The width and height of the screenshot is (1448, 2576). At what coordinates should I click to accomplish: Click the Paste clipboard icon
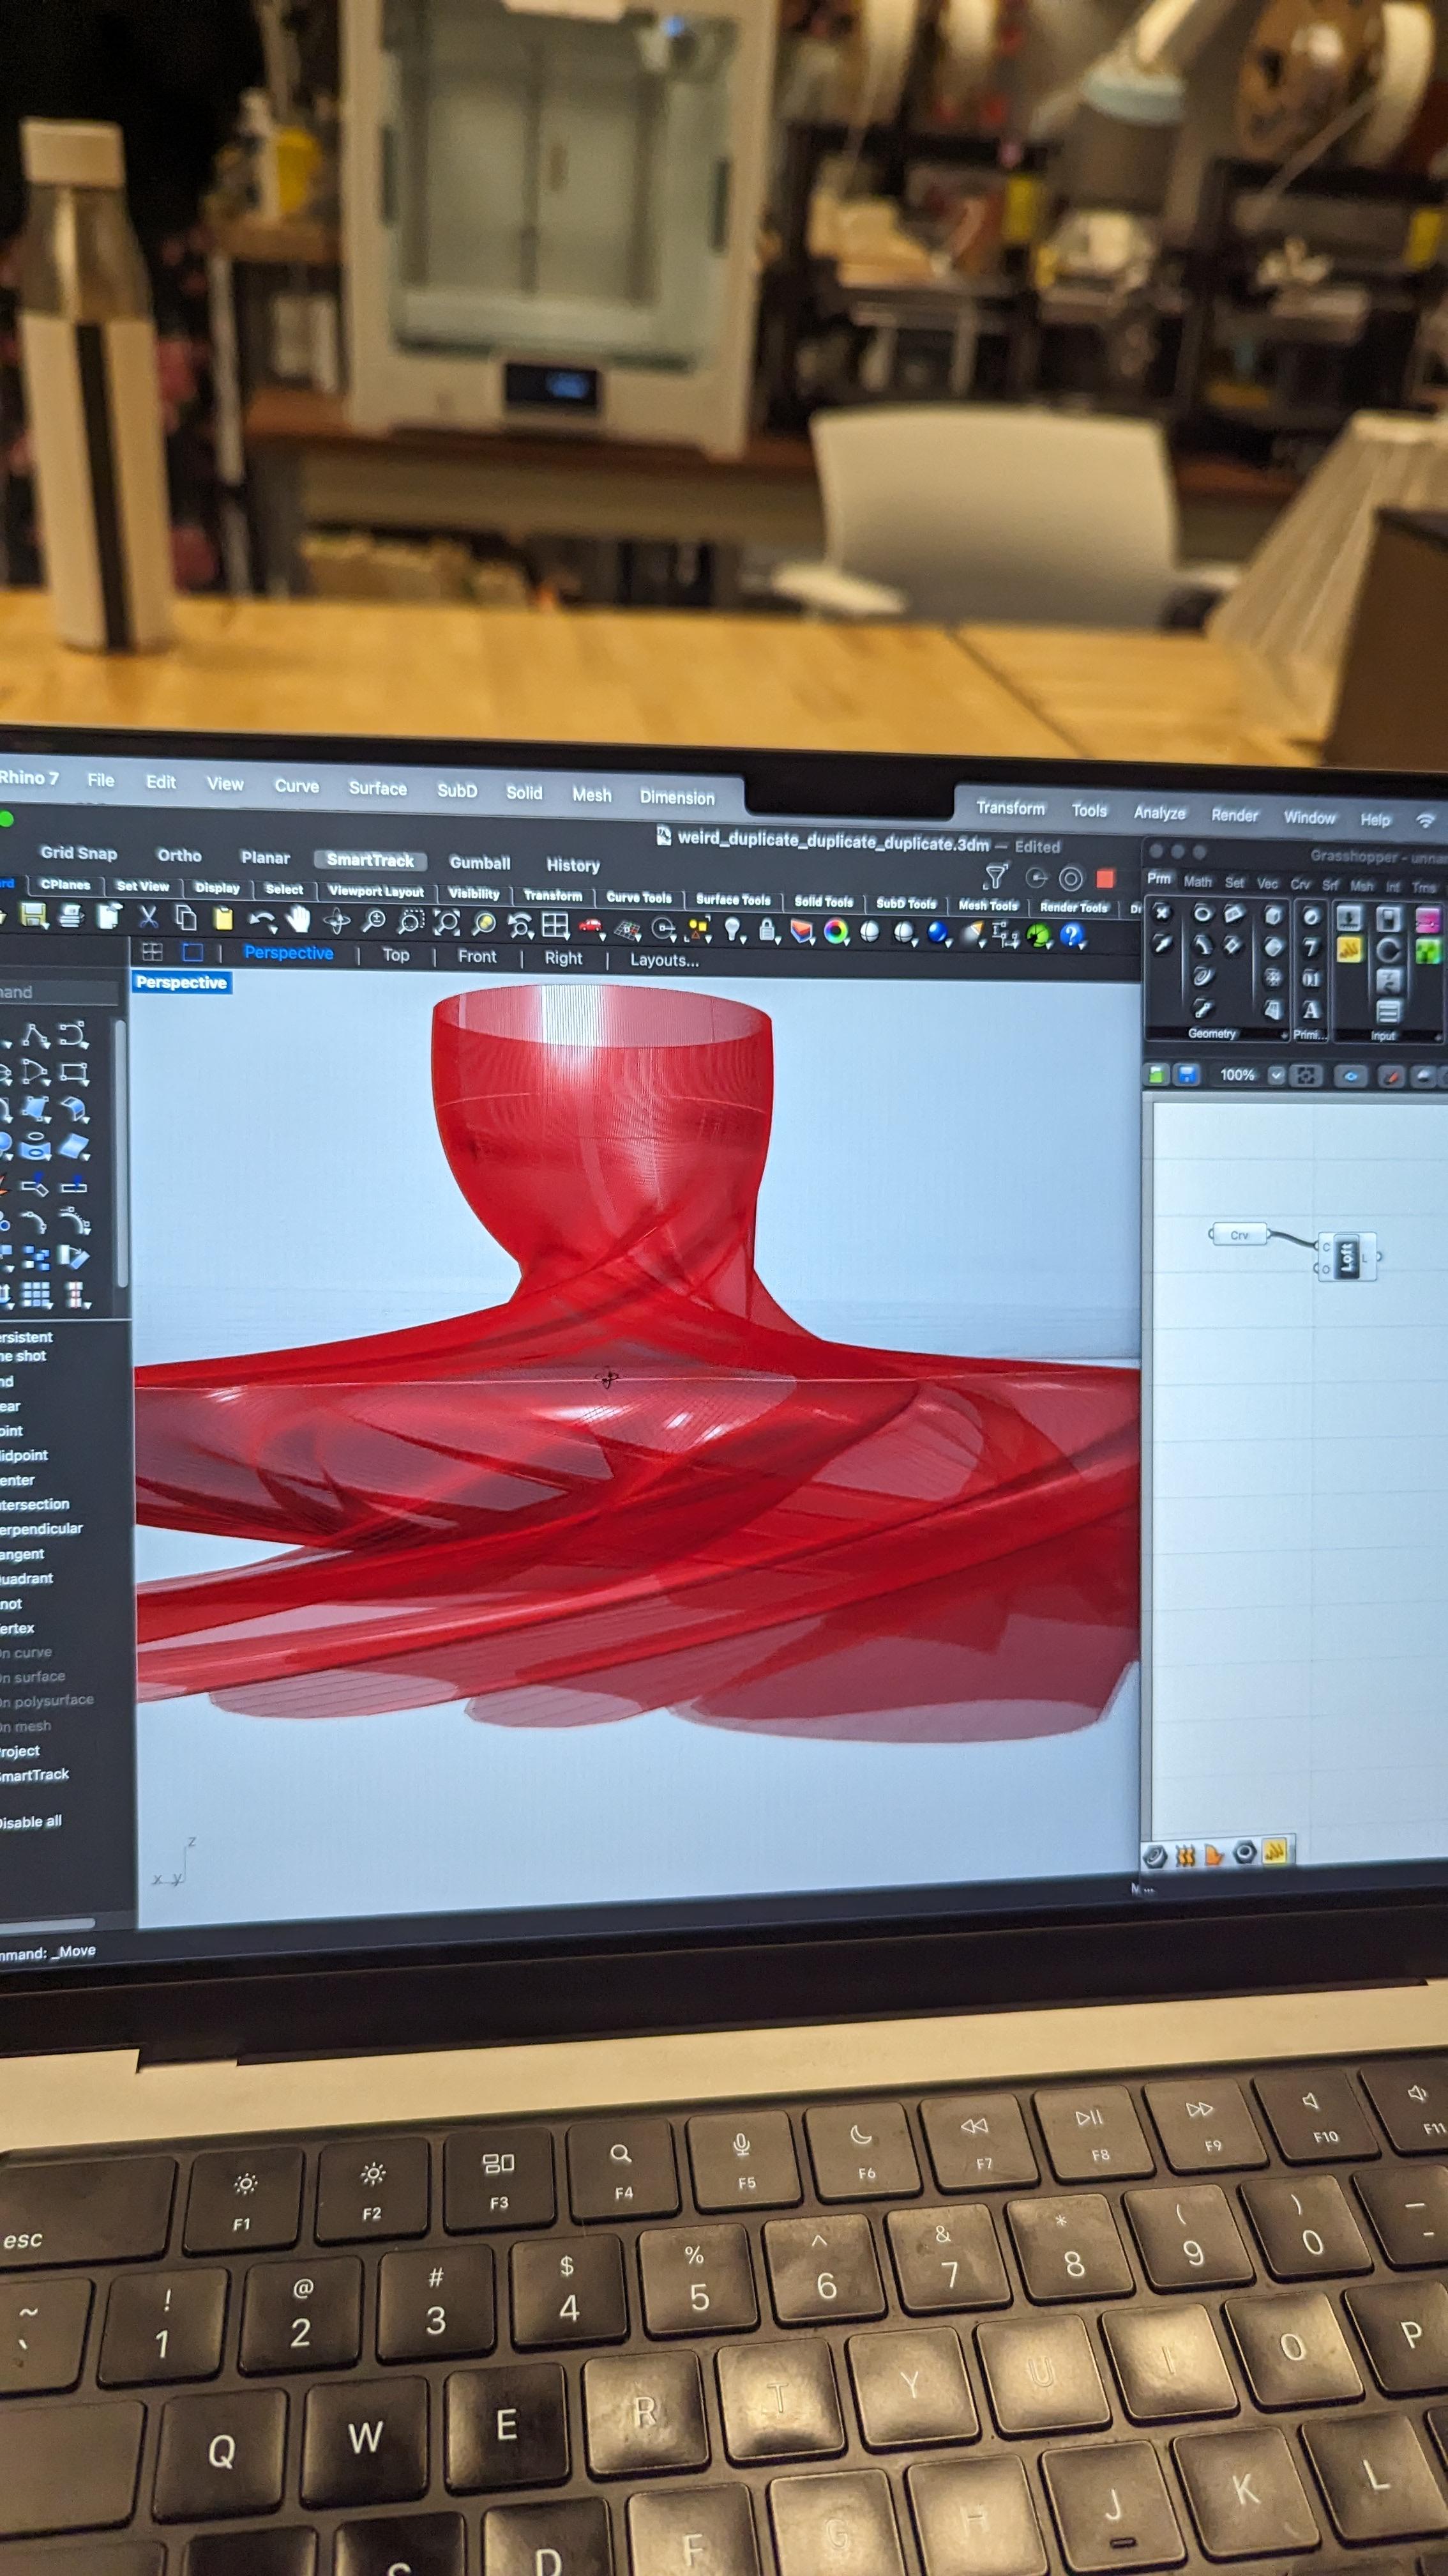click(x=223, y=918)
